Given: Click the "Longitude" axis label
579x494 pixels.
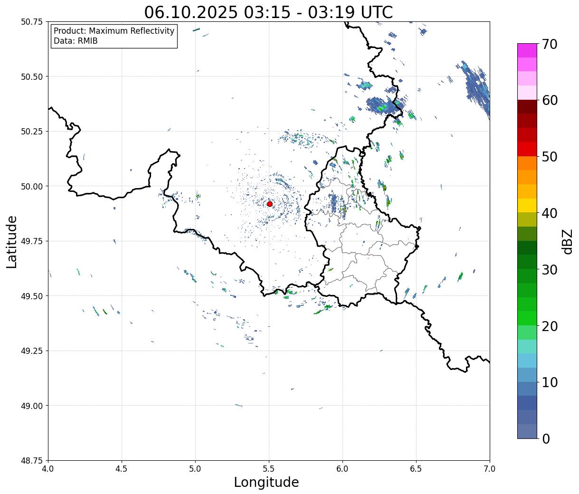Looking at the screenshot, I should pyautogui.click(x=266, y=482).
